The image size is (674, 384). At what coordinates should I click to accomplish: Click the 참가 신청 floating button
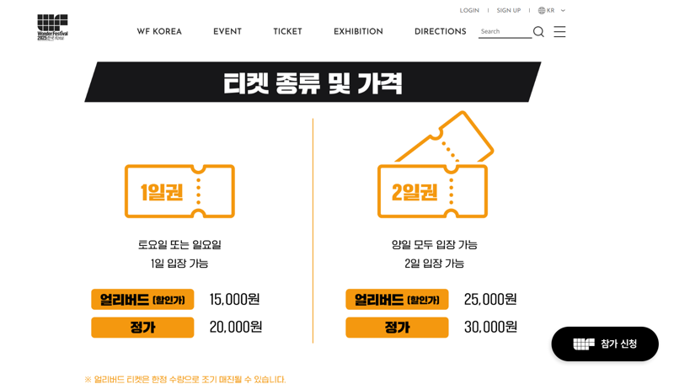(x=605, y=344)
